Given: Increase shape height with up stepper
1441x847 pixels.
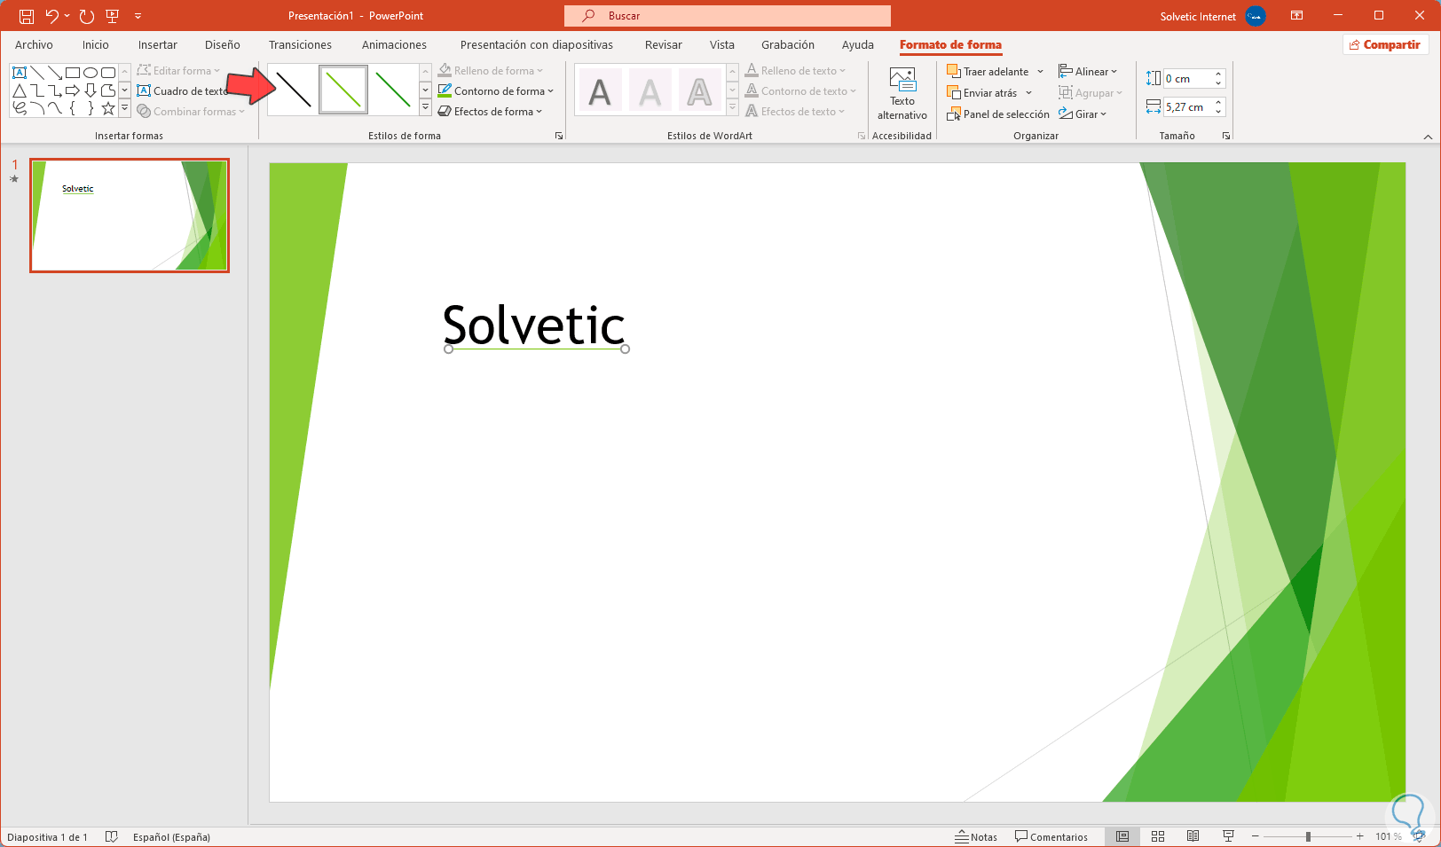Looking at the screenshot, I should coord(1219,74).
